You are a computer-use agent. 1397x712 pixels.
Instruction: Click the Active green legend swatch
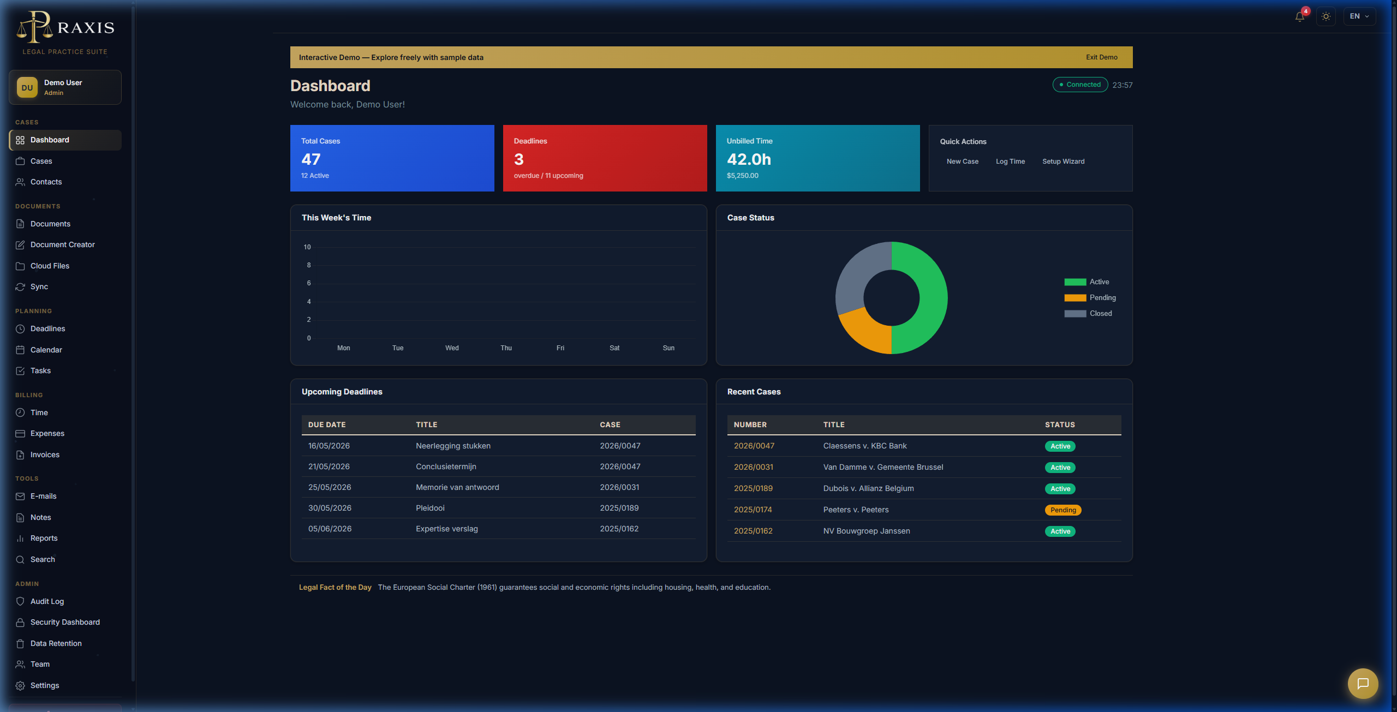[1075, 282]
